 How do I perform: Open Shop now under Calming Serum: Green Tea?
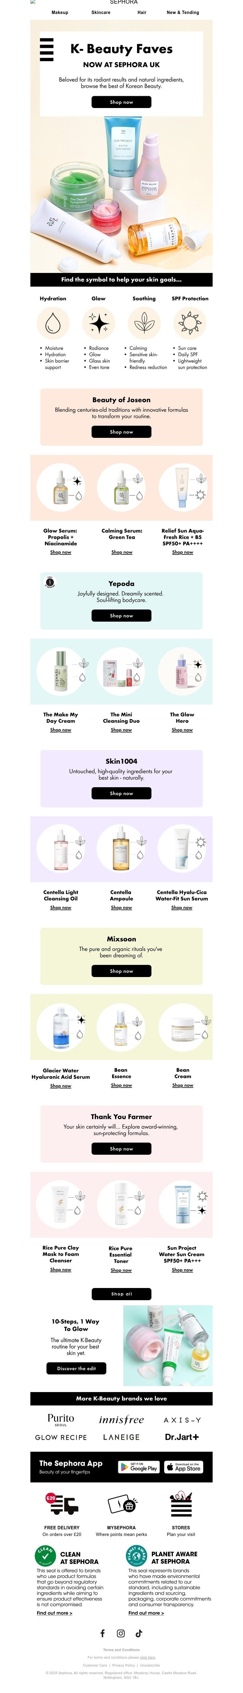click(122, 552)
